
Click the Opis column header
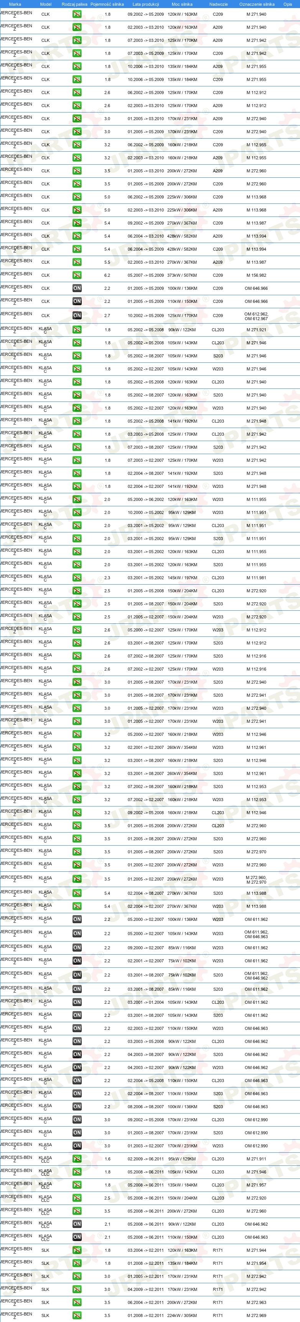288,4
